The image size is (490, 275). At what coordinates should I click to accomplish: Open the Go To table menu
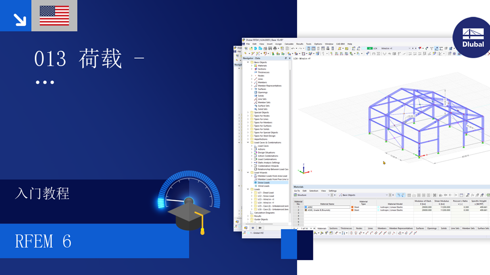point(297,191)
